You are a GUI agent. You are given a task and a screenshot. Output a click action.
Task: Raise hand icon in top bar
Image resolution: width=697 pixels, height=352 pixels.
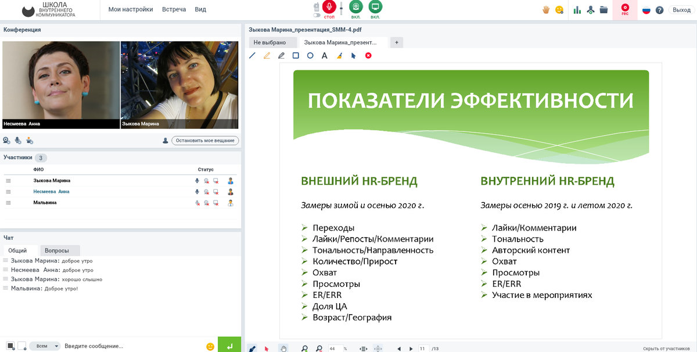[x=546, y=10]
